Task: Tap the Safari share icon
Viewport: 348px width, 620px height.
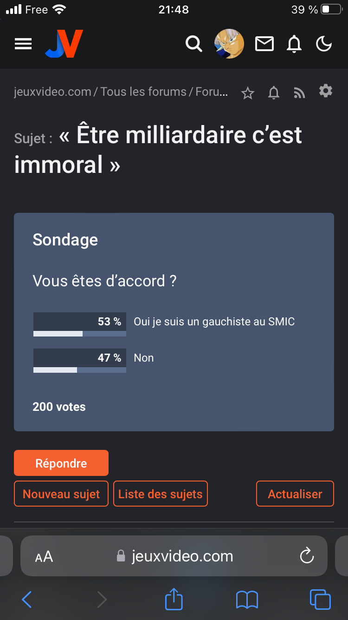Action: [174, 600]
